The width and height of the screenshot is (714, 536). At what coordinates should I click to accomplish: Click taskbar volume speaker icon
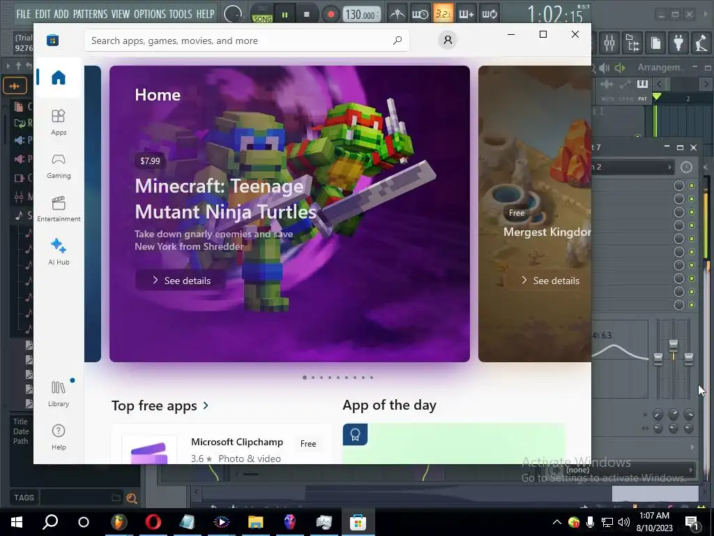pyautogui.click(x=624, y=522)
